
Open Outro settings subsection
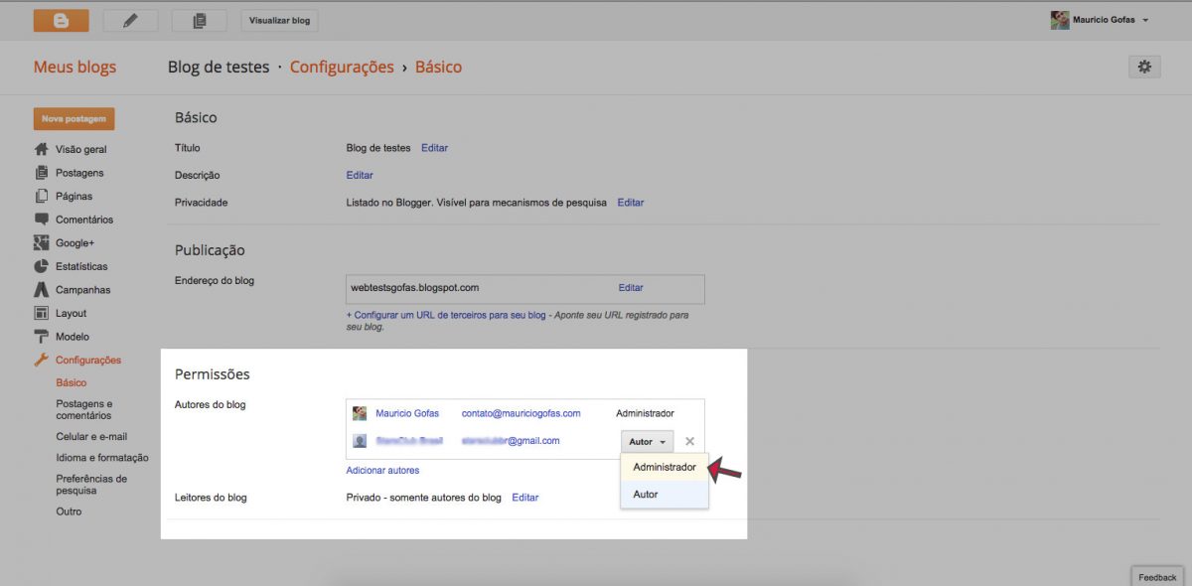[69, 512]
